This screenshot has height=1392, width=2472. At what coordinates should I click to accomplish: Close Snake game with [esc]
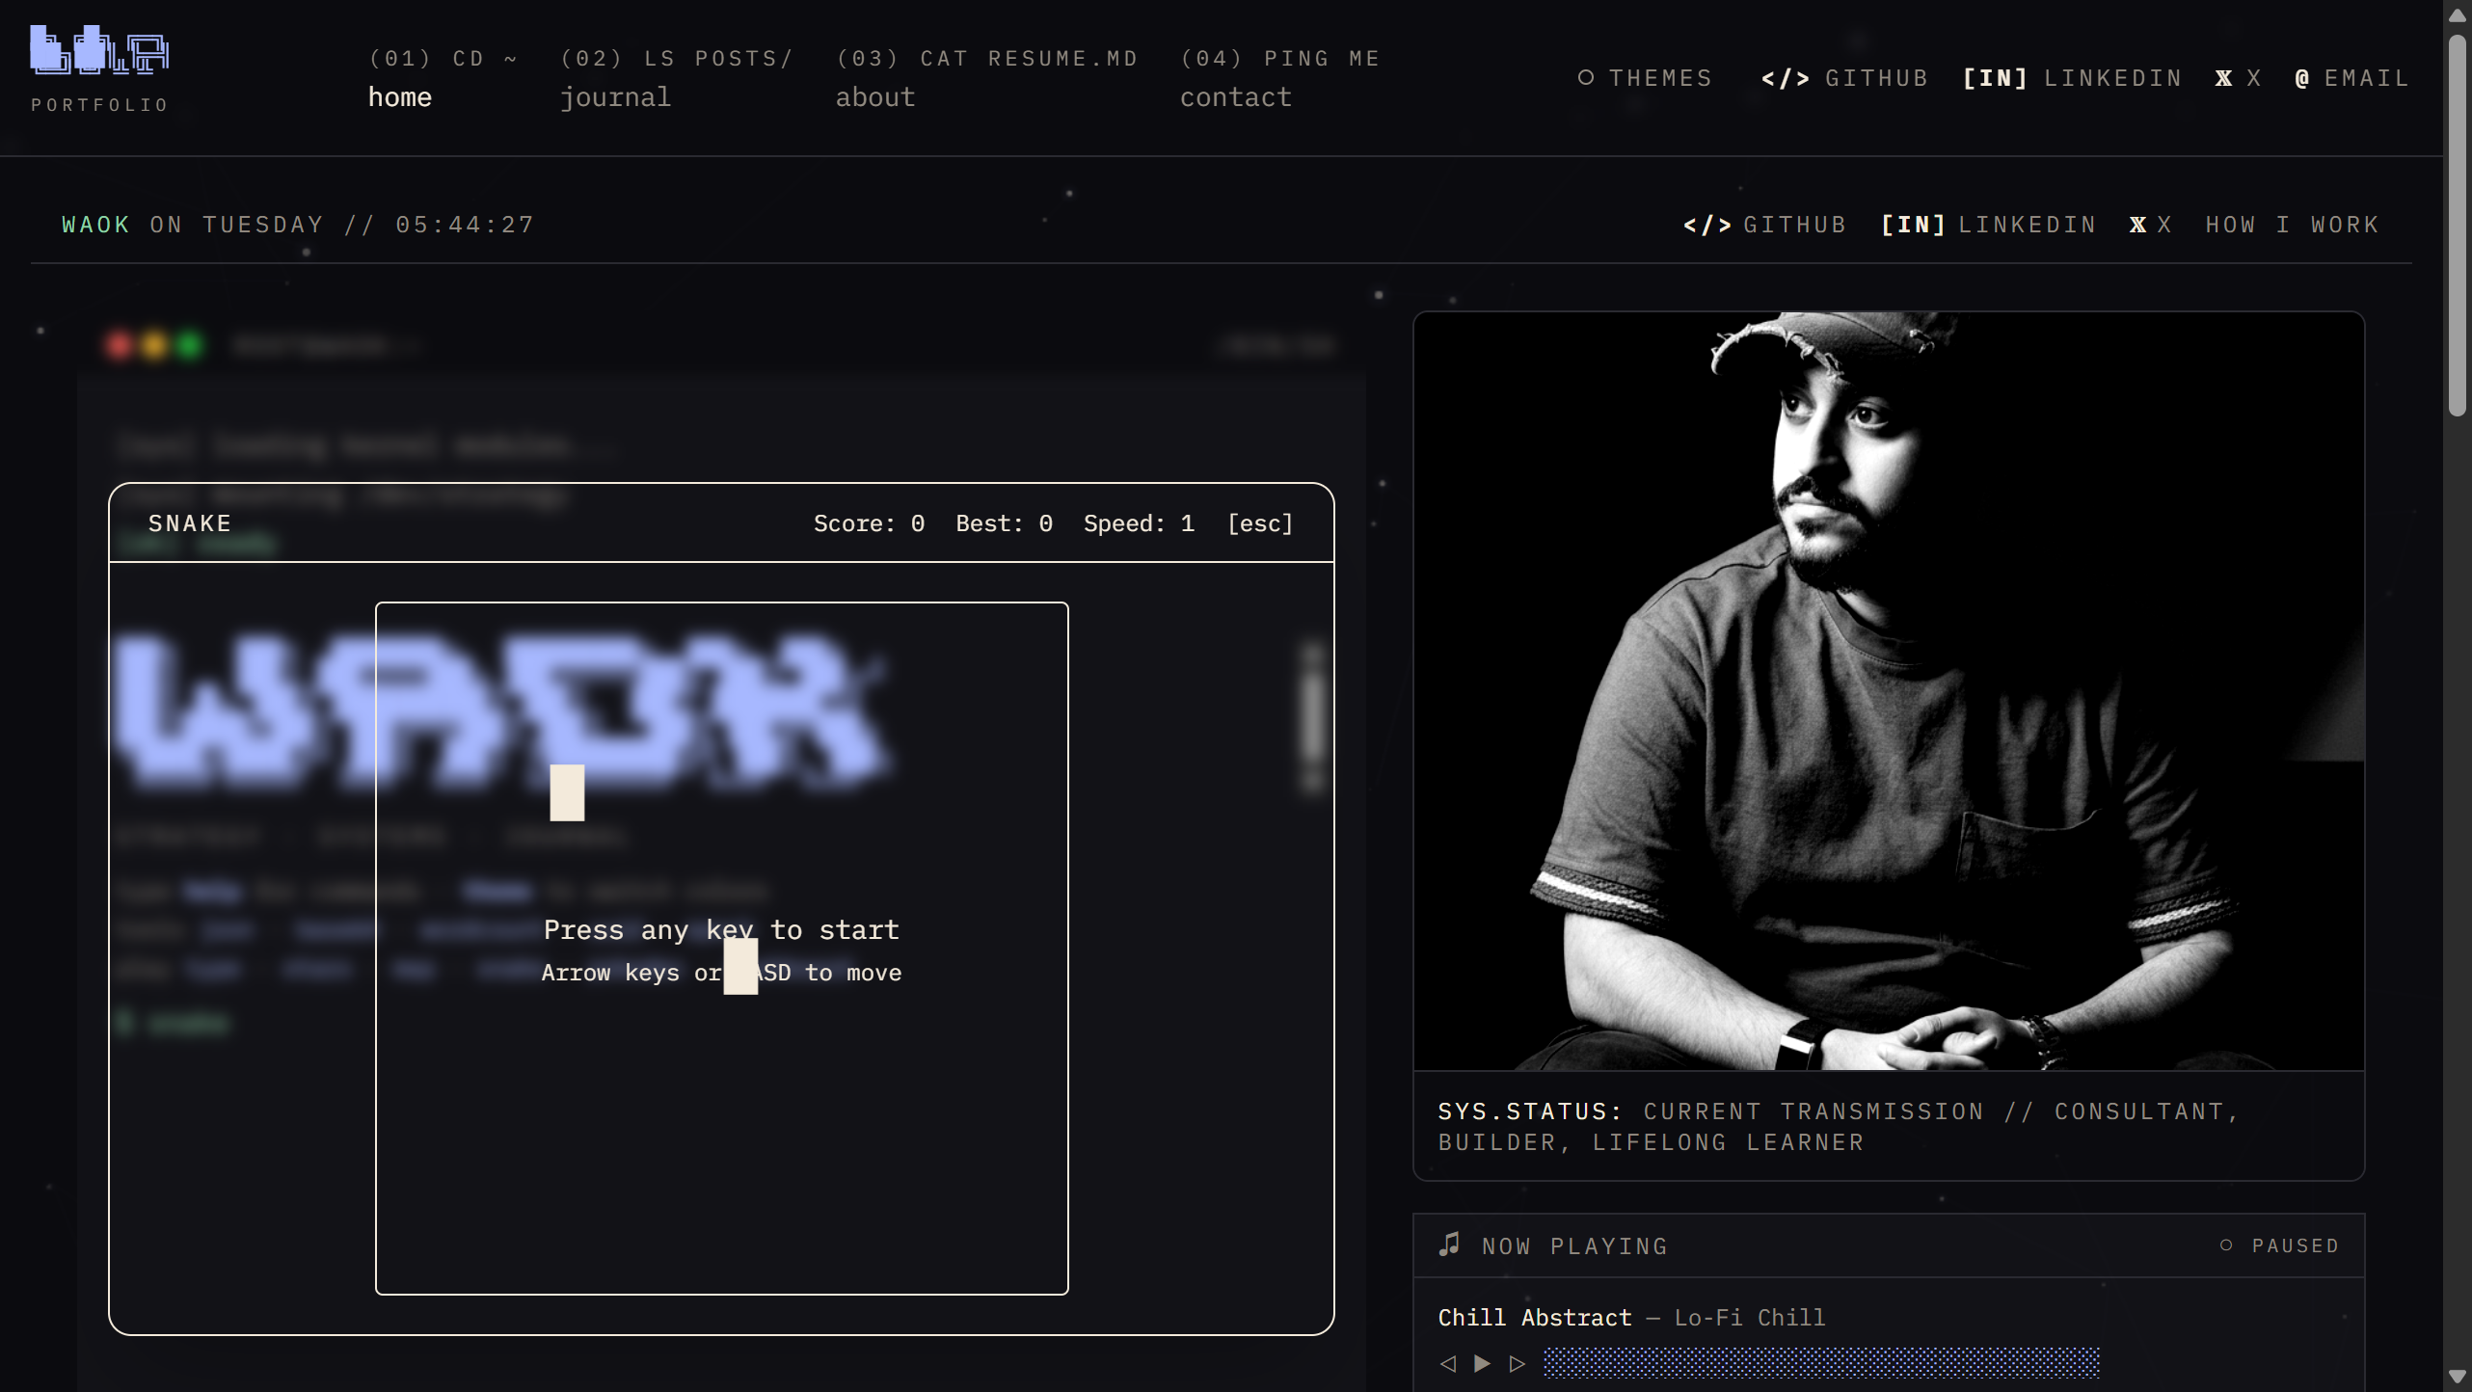click(x=1259, y=523)
